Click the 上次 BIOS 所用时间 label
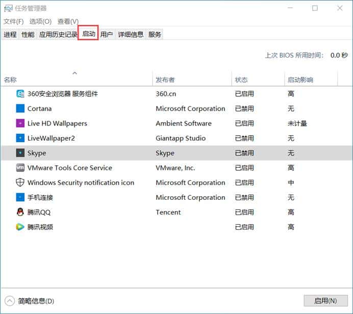Image resolution: width=353 pixels, height=314 pixels. tap(295, 56)
